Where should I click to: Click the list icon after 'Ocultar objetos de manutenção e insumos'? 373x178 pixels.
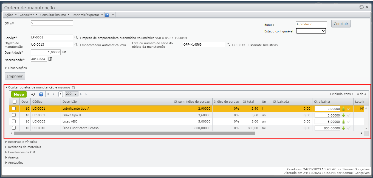click(x=73, y=88)
